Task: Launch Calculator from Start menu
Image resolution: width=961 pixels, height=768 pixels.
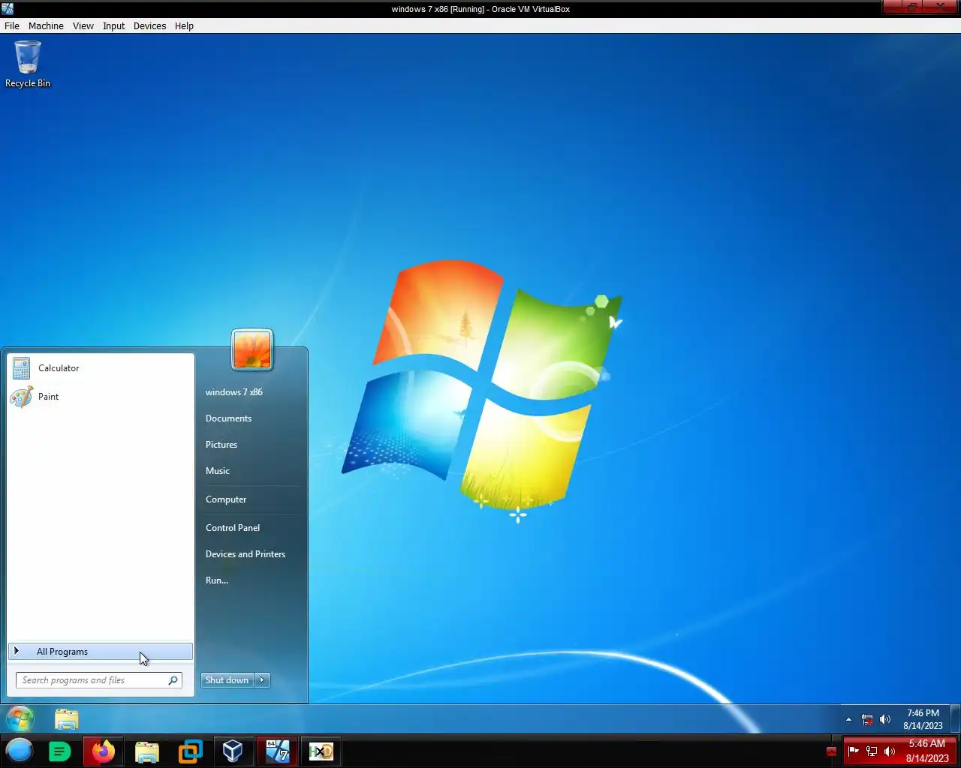Action: click(x=101, y=368)
